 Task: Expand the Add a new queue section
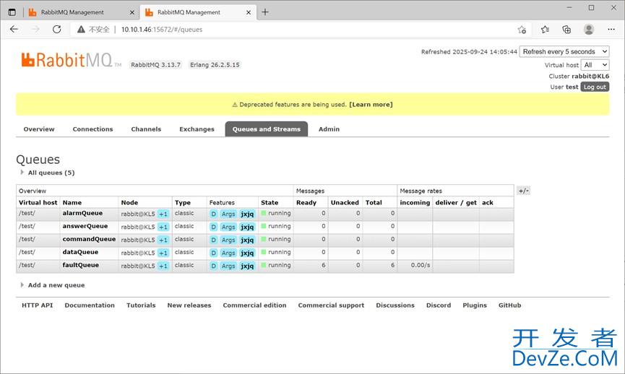[56, 285]
